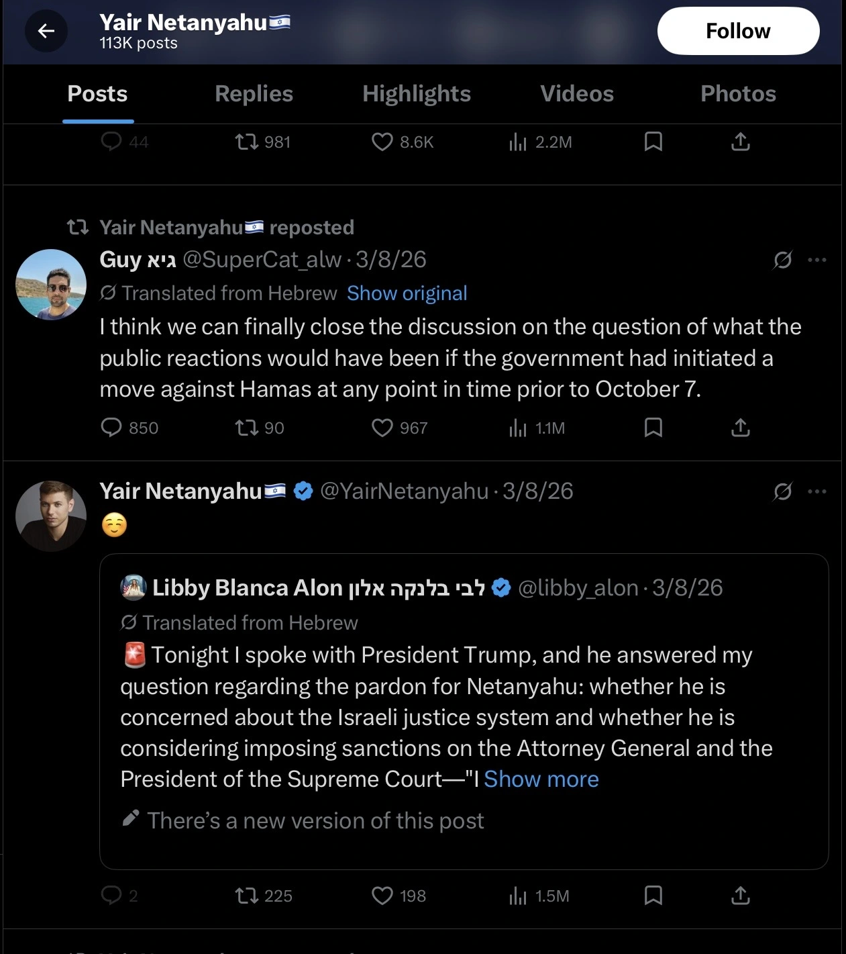View analytics for the 1.5M views post
The height and width of the screenshot is (954, 846).
click(518, 896)
